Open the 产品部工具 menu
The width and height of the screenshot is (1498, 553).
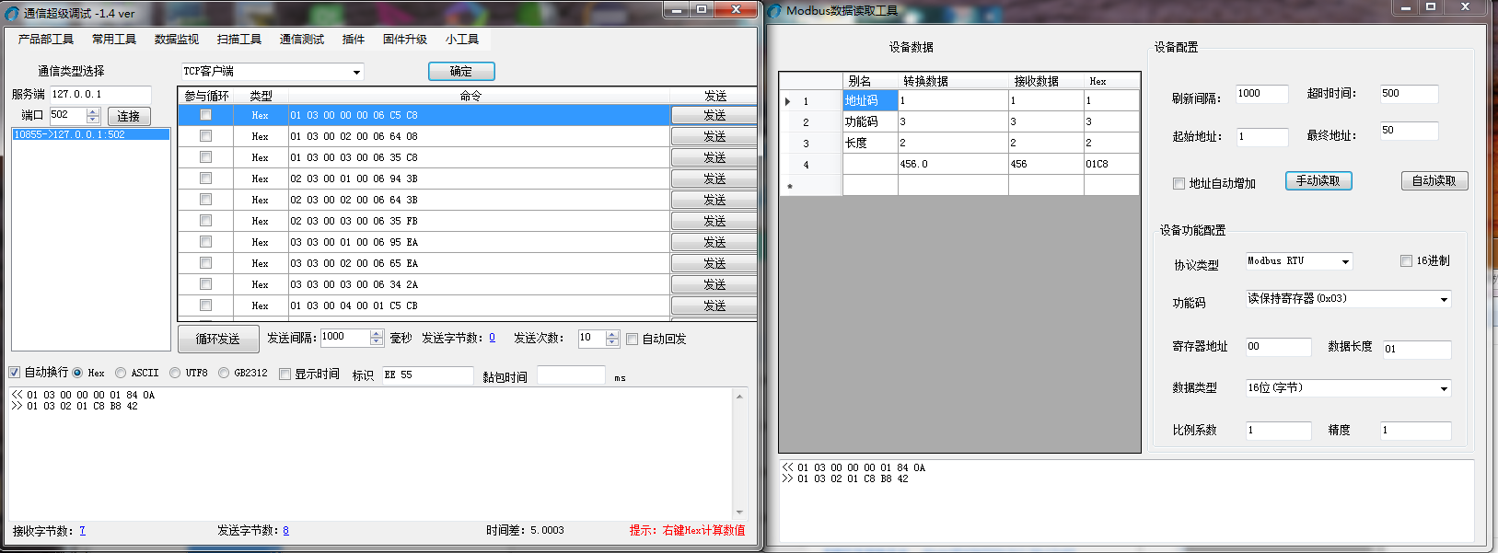click(45, 40)
